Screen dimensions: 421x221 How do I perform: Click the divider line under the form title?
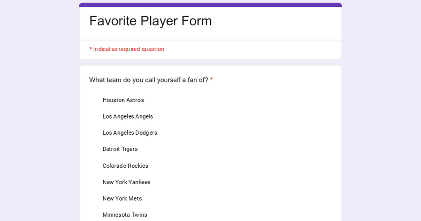click(210, 40)
